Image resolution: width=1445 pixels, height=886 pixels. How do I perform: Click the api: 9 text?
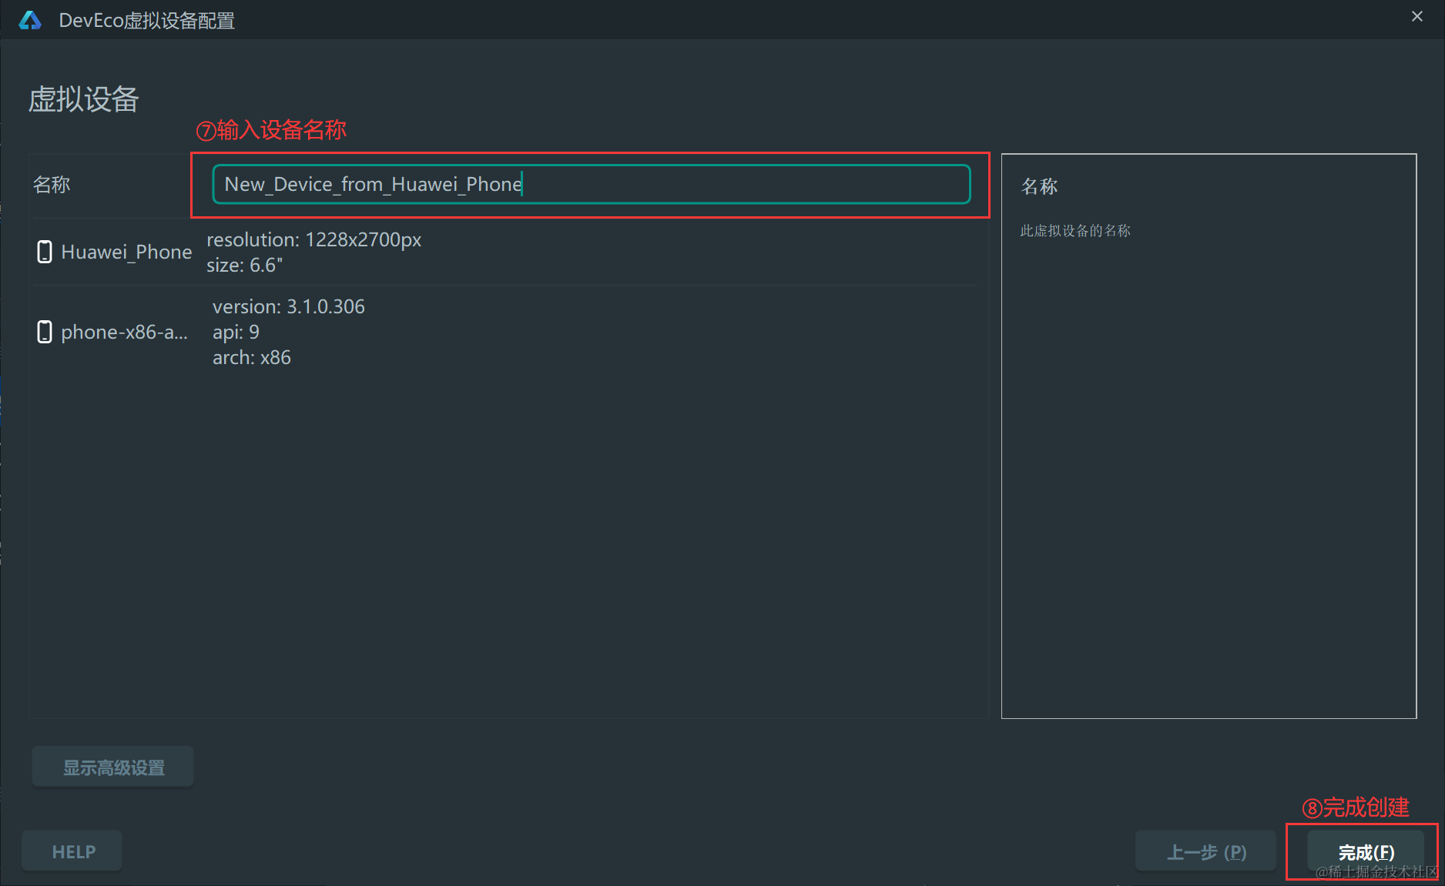point(236,332)
